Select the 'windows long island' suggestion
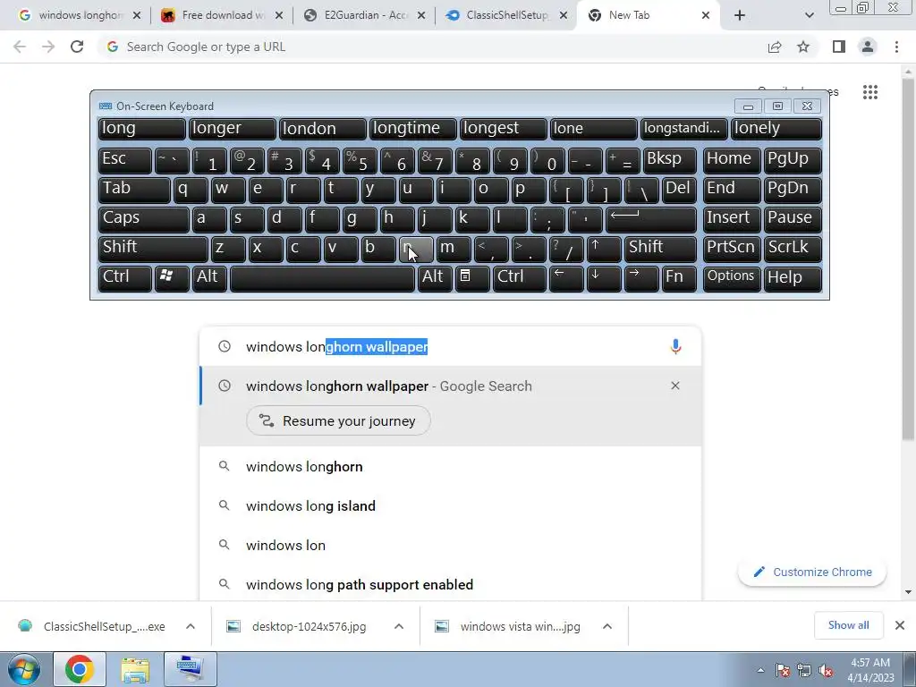 point(450,506)
